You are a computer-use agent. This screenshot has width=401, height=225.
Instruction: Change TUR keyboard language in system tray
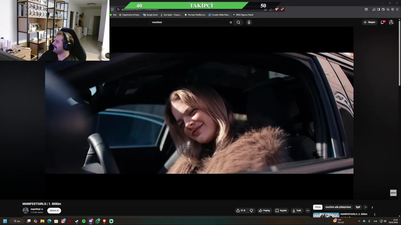click(x=375, y=221)
